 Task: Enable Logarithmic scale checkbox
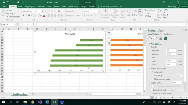pos(152,90)
